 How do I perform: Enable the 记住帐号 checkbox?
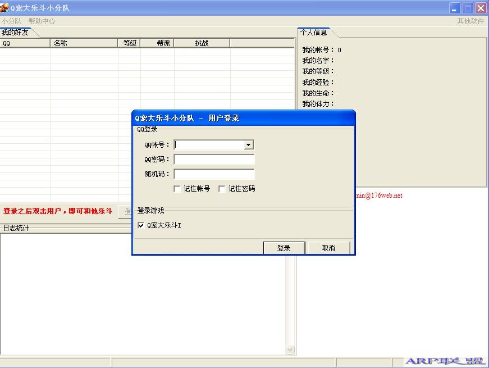pos(177,189)
